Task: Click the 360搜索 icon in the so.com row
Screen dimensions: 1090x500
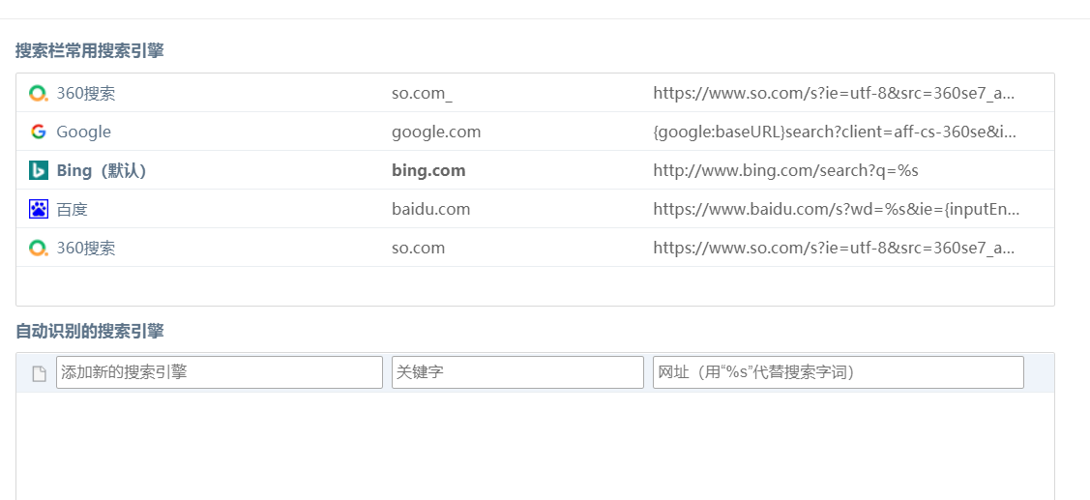Action: click(x=39, y=248)
